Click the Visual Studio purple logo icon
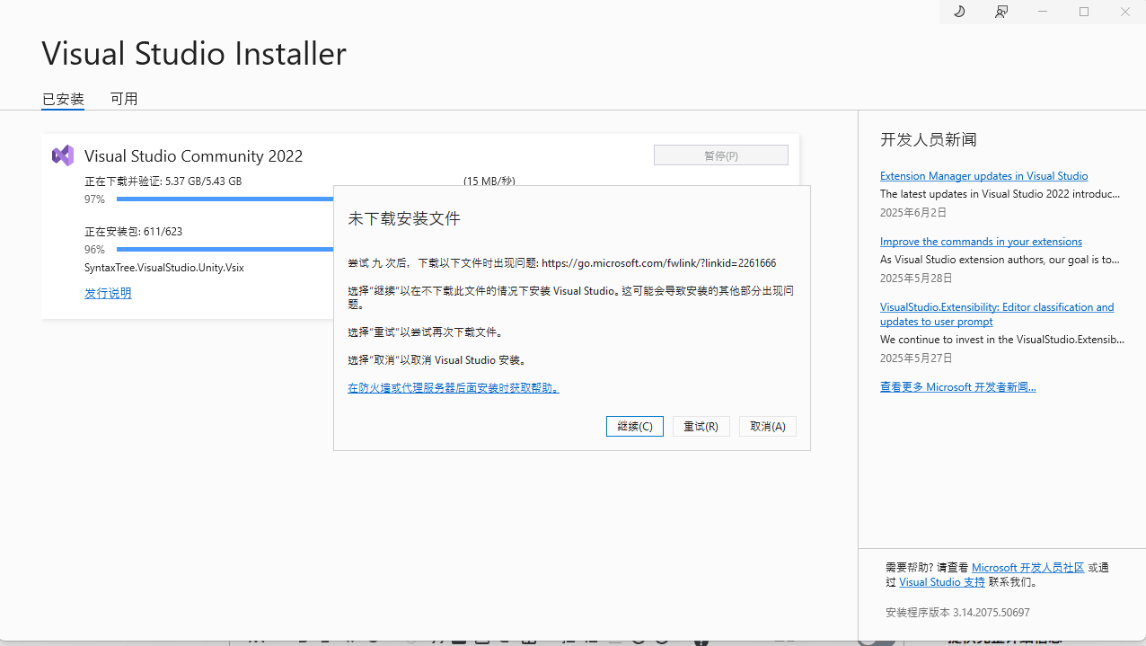Viewport: 1146px width, 646px height. point(63,155)
